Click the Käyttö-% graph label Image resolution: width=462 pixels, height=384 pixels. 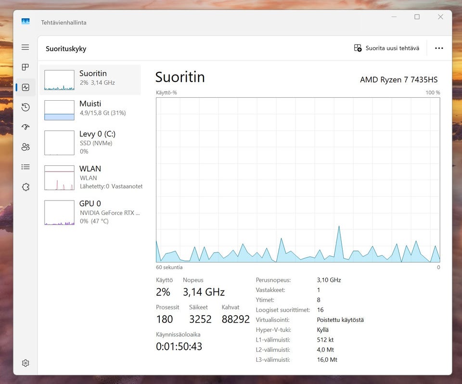[167, 93]
